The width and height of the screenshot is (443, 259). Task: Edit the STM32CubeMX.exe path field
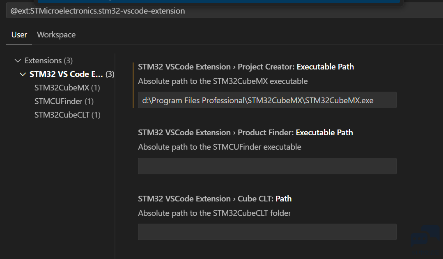(267, 100)
